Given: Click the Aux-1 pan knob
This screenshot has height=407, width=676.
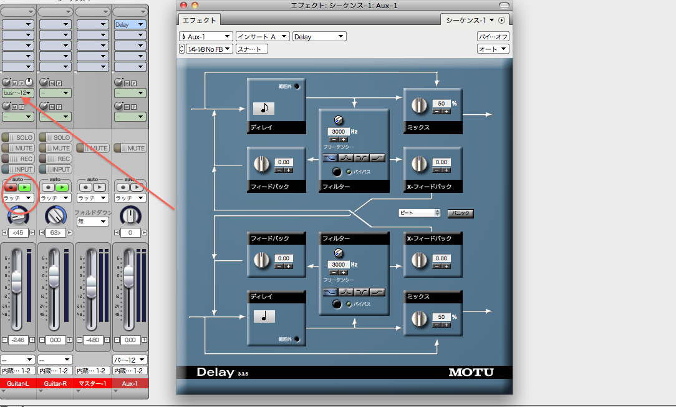Looking at the screenshot, I should (x=130, y=215).
